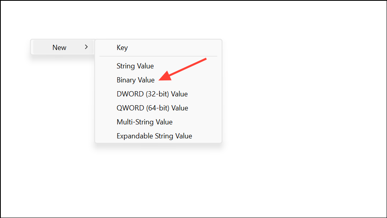Select Key from the New submenu
Screen dimensions: 387x218
122,48
